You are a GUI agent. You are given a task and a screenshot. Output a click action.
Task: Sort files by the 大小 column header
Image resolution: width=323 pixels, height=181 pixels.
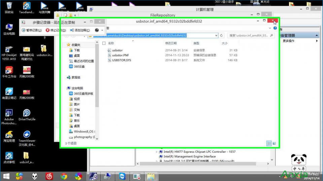pos(224,43)
